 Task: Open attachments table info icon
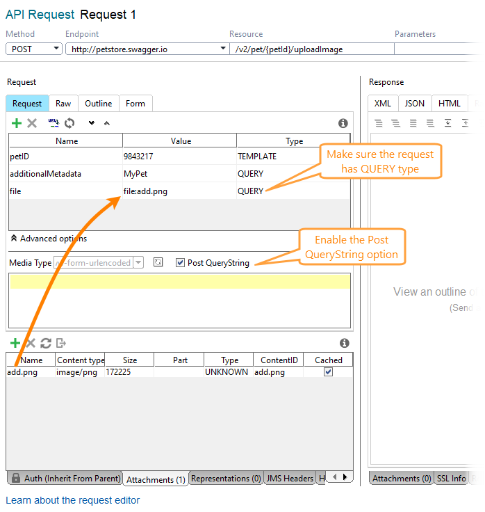(x=345, y=343)
